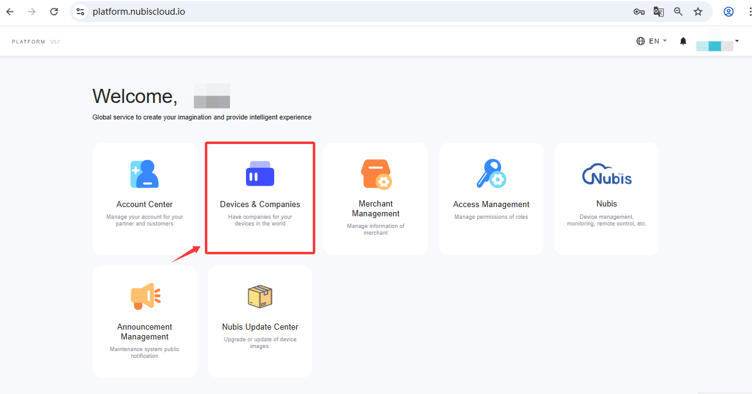
Task: Click the Devices & Companies device icon
Action: (260, 173)
